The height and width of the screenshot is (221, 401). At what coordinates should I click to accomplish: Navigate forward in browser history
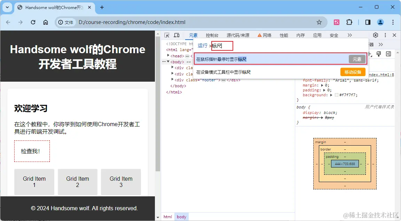[21, 22]
